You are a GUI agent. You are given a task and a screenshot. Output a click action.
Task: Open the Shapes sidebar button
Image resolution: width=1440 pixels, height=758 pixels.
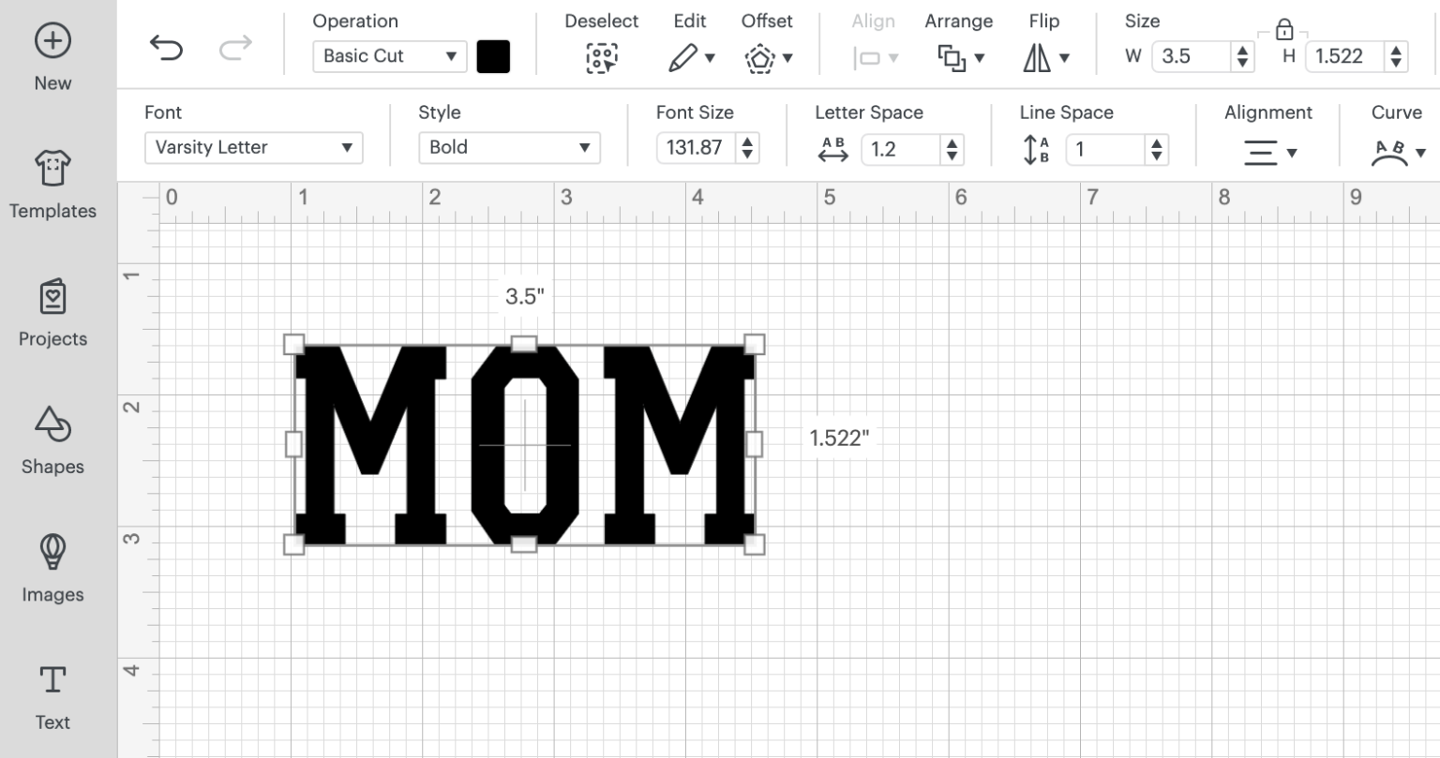(52, 440)
